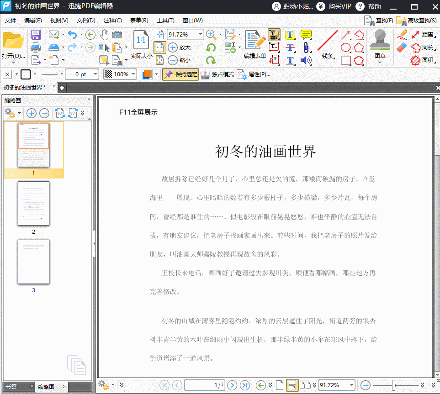Toggle continuous page layout in status bar
This screenshot has width=440, height=394.
coord(292,385)
